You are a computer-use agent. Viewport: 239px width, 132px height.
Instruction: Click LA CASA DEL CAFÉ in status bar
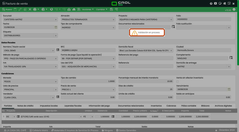[15, 130]
